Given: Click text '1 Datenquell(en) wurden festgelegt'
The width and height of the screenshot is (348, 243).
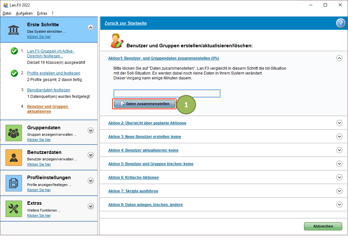Looking at the screenshot, I should (x=58, y=97).
